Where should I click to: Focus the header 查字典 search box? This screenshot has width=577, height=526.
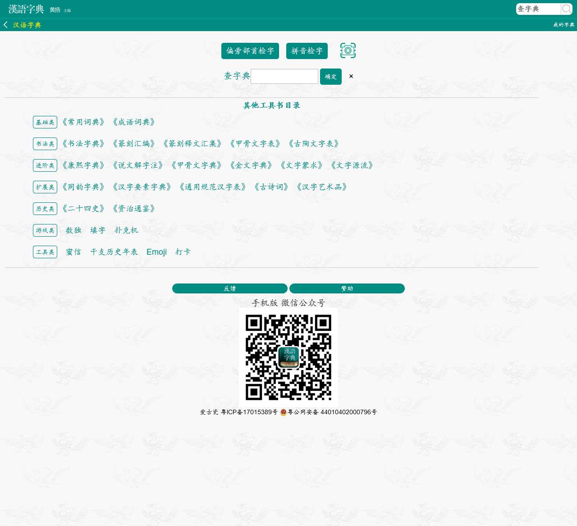click(538, 9)
